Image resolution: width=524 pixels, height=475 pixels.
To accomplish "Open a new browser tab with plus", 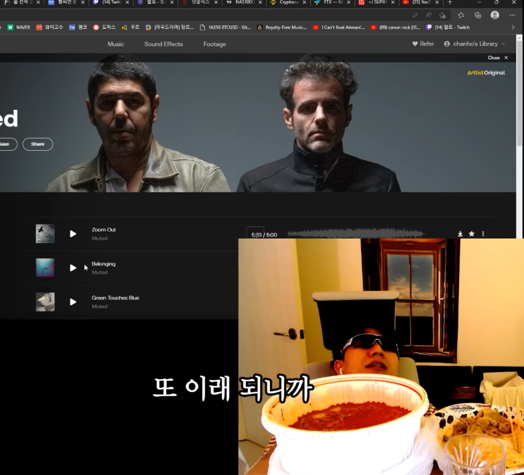I will click(450, 2).
